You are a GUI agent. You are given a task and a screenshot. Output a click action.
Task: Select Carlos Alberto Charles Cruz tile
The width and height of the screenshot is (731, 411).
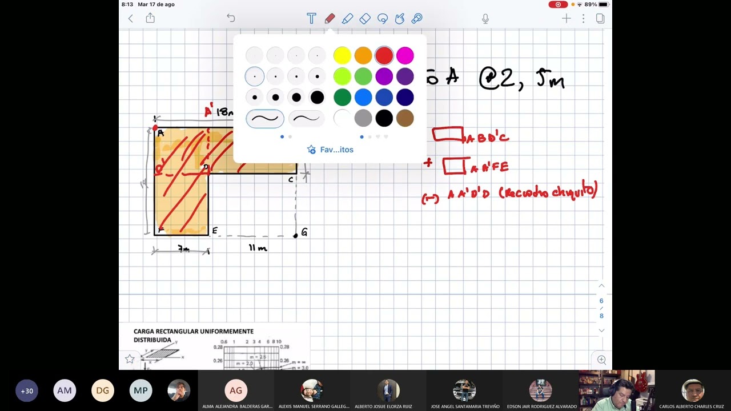pos(693,390)
